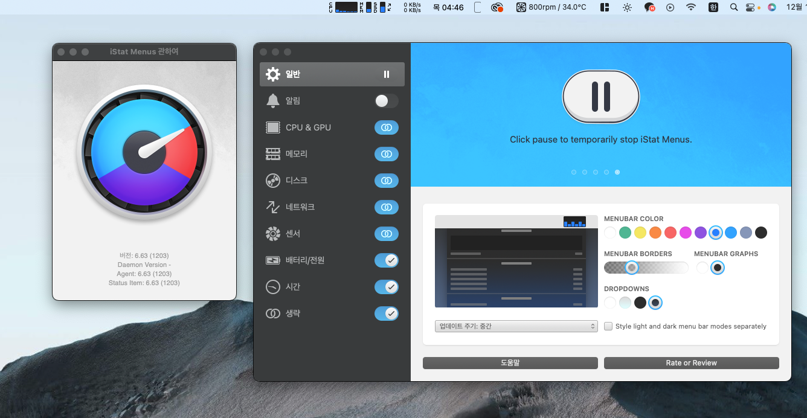Screen dimensions: 807x418
Task: Click the 도움말 button
Action: [x=510, y=363]
